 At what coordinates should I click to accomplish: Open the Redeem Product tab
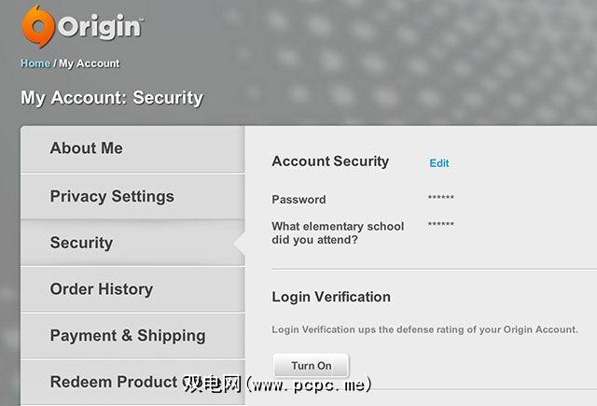pyautogui.click(x=114, y=382)
